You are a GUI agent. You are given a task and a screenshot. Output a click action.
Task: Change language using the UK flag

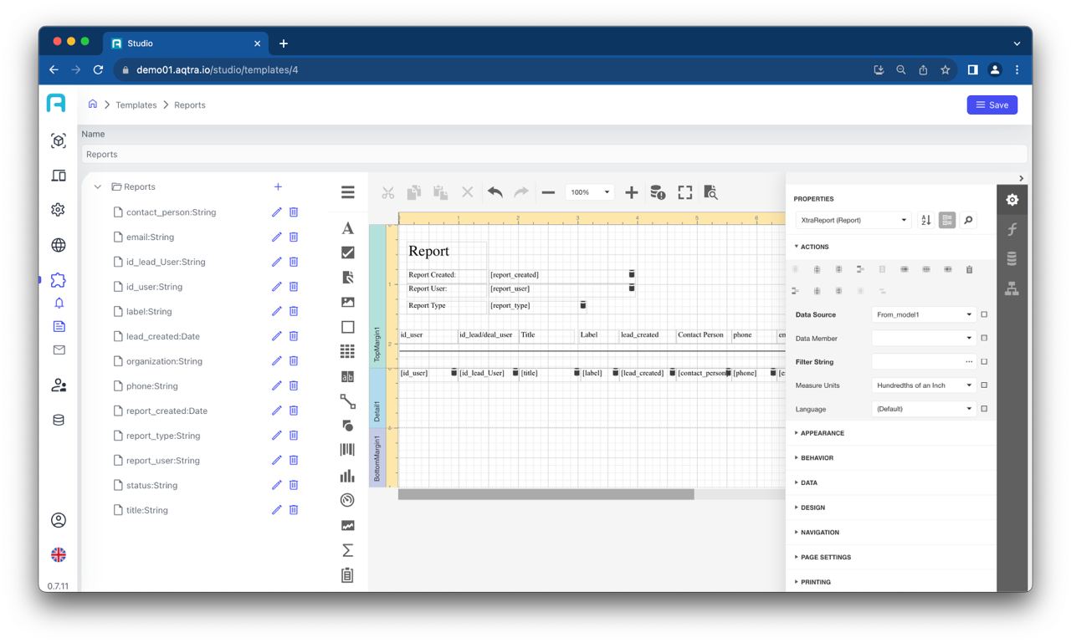point(59,554)
